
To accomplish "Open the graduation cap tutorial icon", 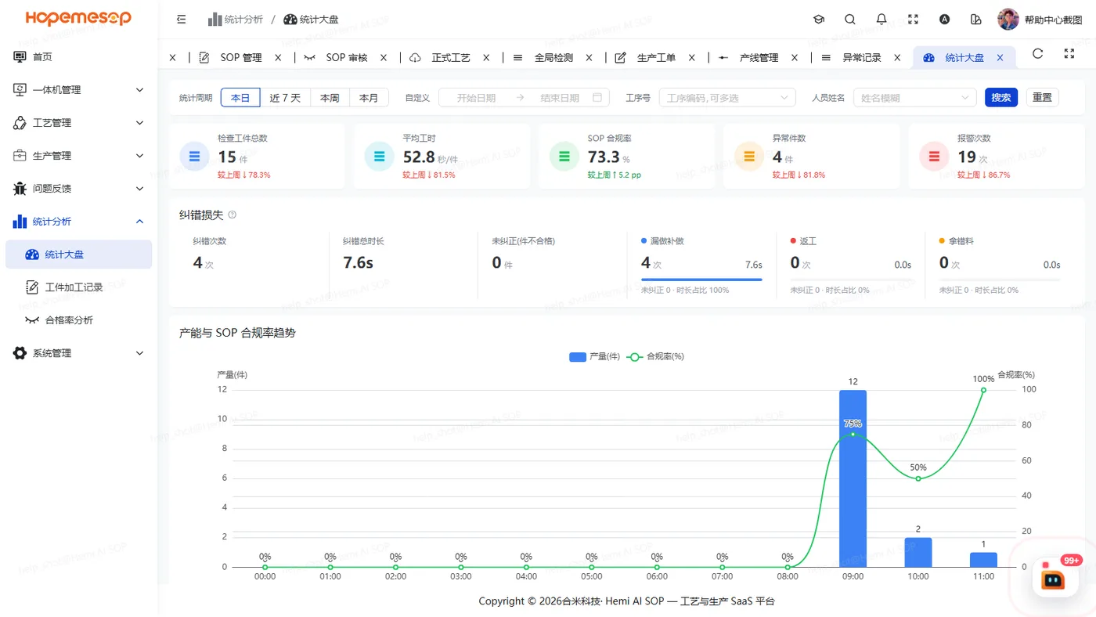I will tap(819, 20).
